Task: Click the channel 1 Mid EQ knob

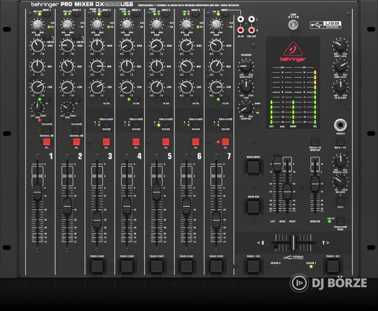Action: pos(37,66)
